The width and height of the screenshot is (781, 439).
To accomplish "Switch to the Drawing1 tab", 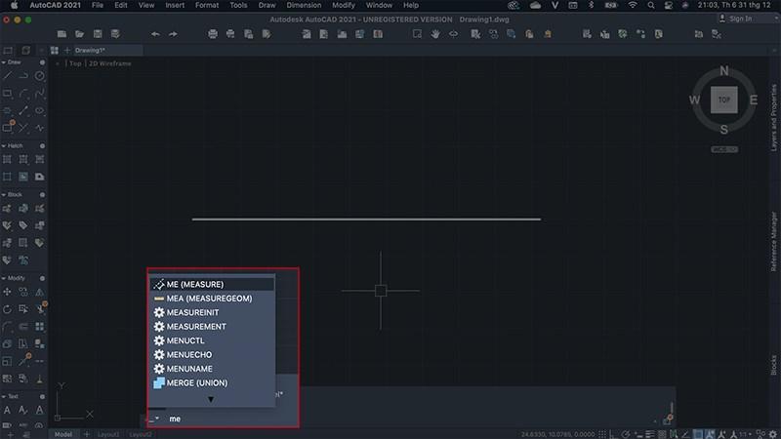I will (107, 51).
